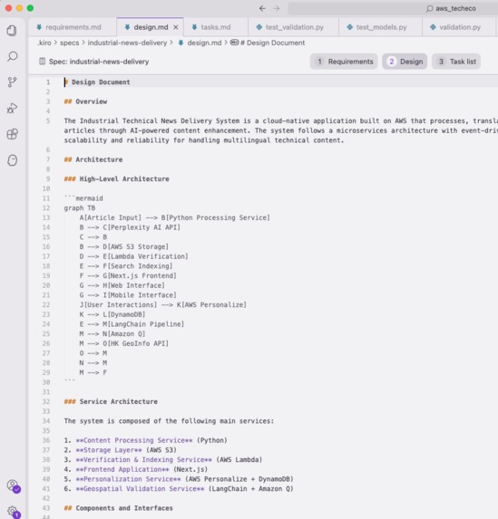The height and width of the screenshot is (519, 498).
Task: Click the spec document icon beside Spec label
Action: pos(42,62)
